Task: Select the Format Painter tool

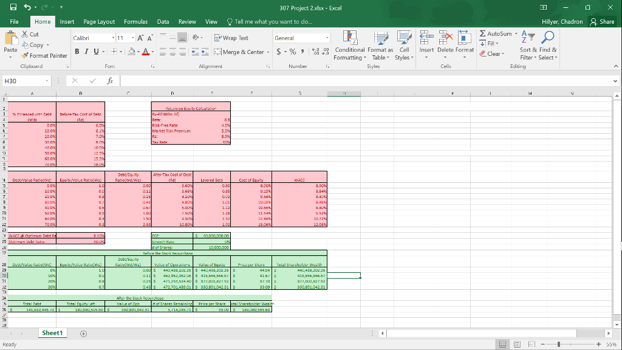Action: [44, 55]
